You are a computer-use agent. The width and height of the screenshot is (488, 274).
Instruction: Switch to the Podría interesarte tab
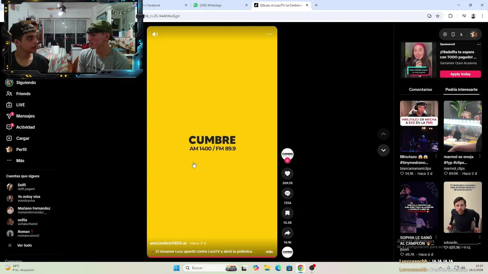pyautogui.click(x=461, y=89)
